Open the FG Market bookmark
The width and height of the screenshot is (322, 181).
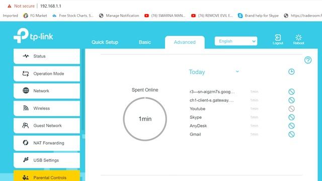pos(35,16)
